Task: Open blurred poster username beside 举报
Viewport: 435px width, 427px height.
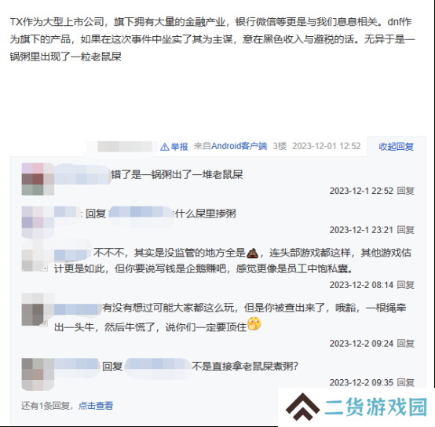Action: click(x=124, y=147)
